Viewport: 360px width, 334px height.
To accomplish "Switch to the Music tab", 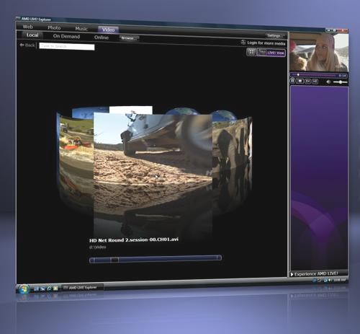I will click(x=81, y=29).
